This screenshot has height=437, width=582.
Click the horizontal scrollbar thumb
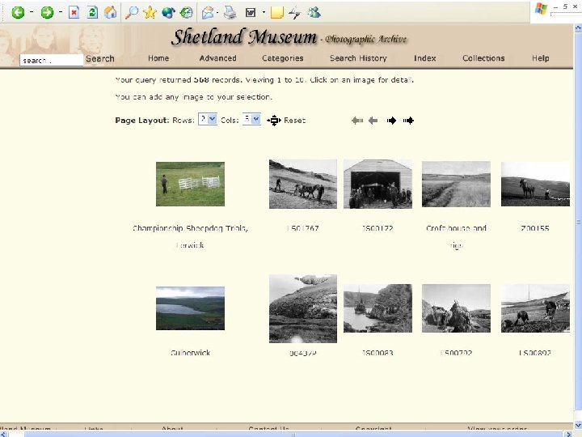[293, 434]
